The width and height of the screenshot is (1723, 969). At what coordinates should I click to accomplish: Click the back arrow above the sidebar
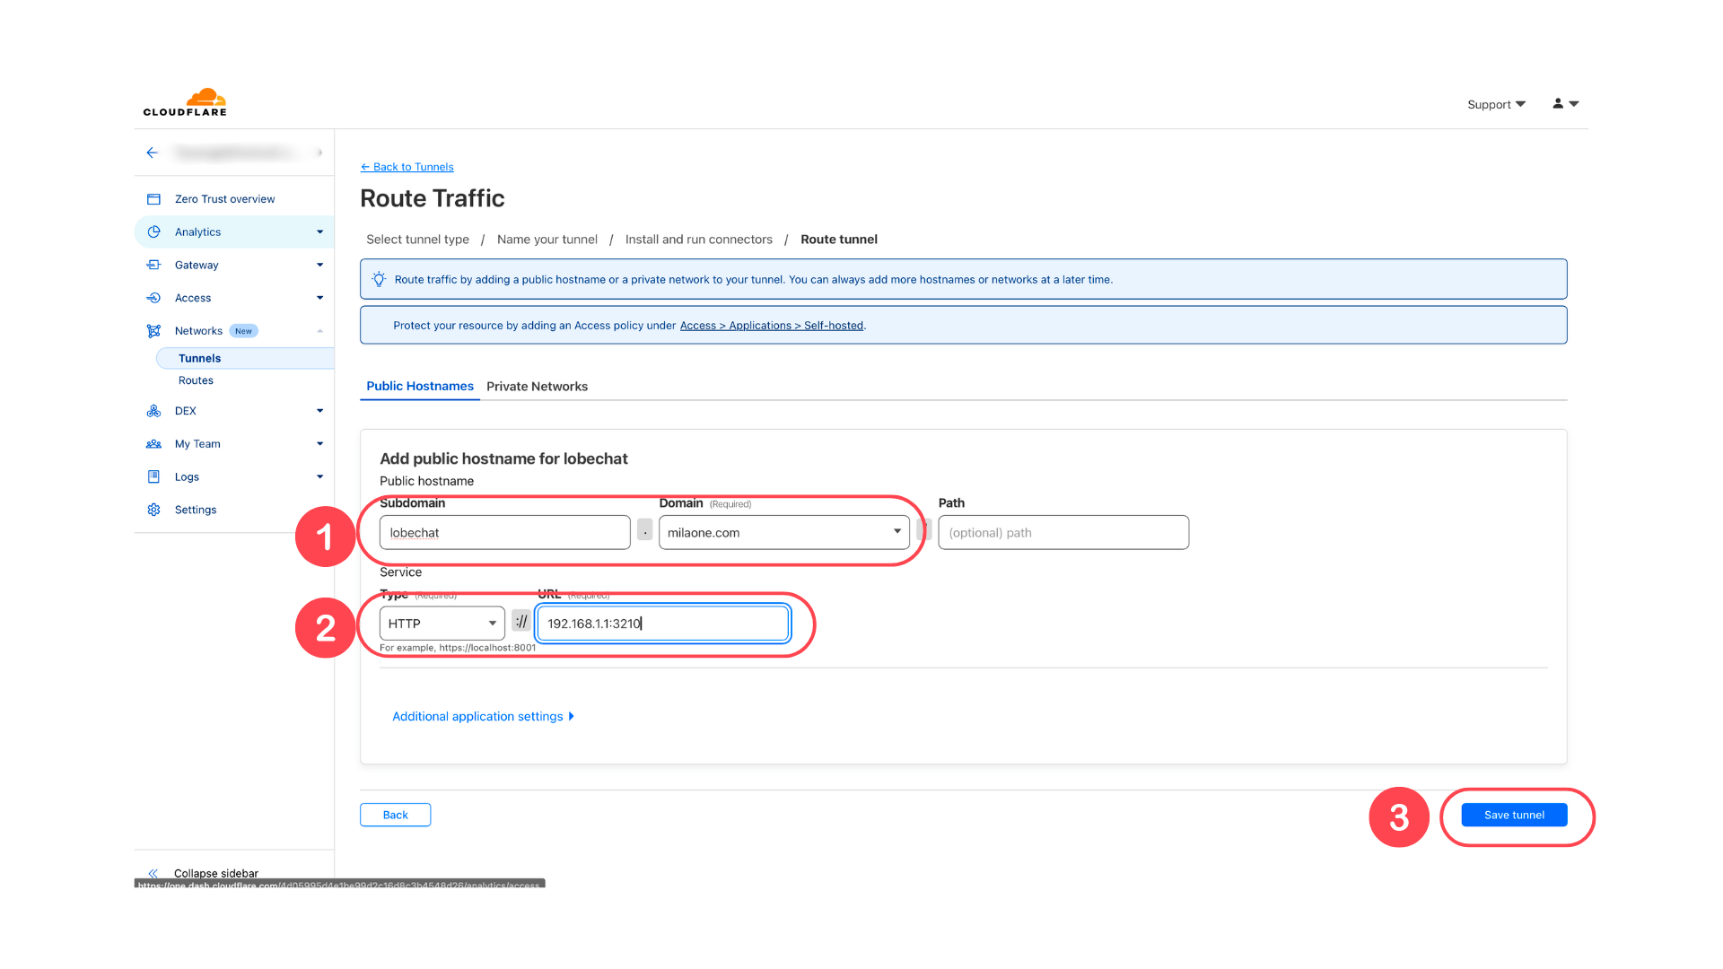click(153, 153)
